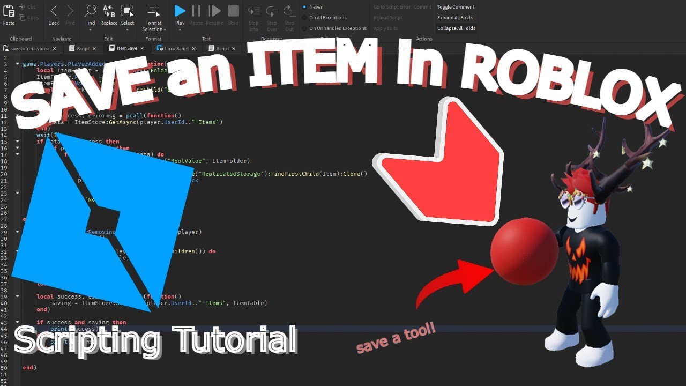Viewport: 686px width, 386px height.
Task: Select the Never break-on-exceptions option
Action: 304,7
